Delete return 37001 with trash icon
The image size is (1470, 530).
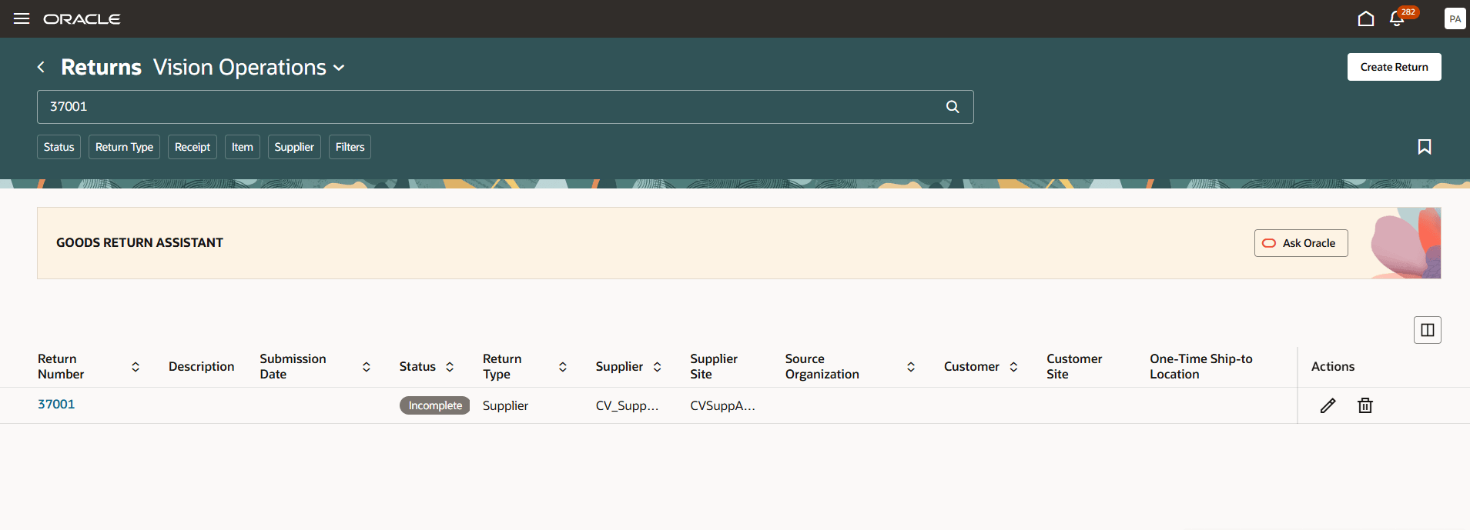click(1365, 405)
